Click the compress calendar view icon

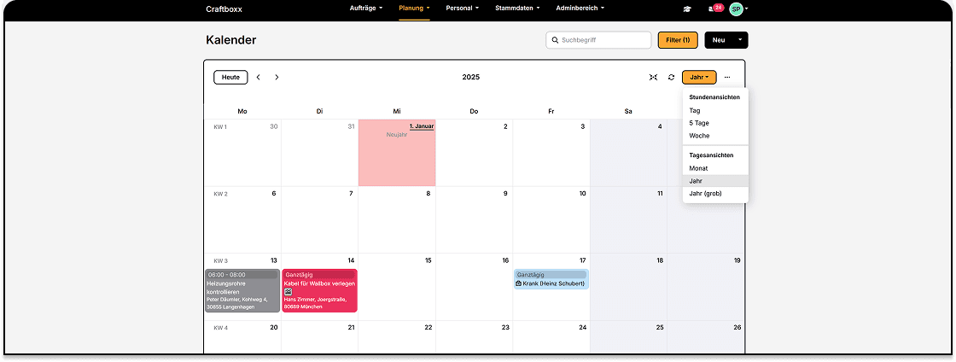click(653, 78)
